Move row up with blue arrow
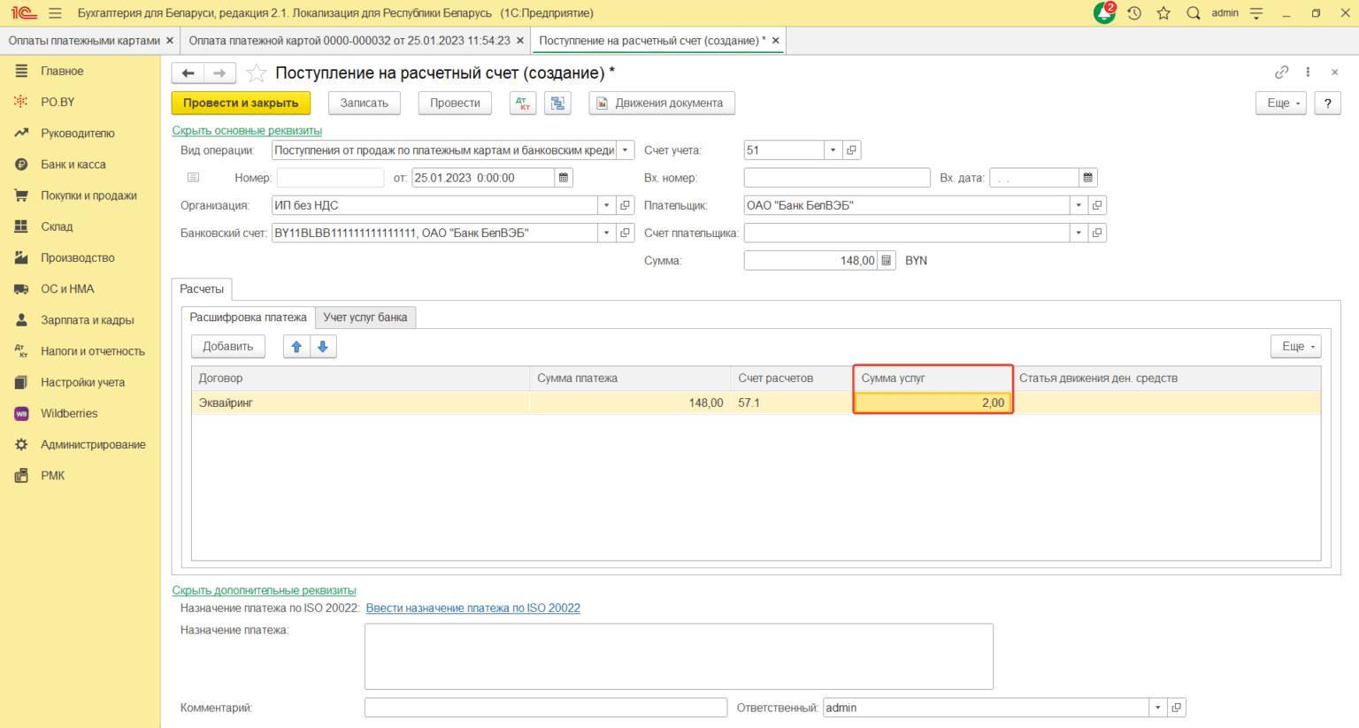1359x728 pixels. [x=296, y=347]
